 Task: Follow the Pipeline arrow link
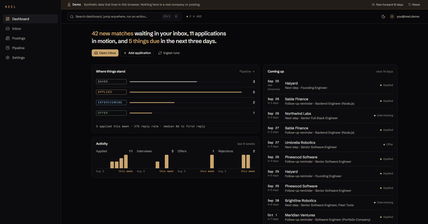[247, 72]
